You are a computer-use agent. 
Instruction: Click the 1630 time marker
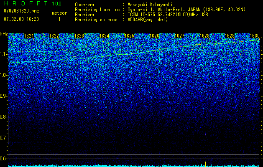[255, 36]
